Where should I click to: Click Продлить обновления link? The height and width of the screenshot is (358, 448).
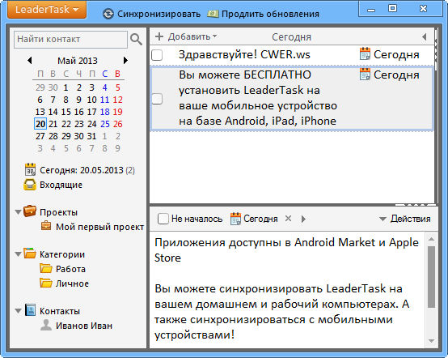270,14
